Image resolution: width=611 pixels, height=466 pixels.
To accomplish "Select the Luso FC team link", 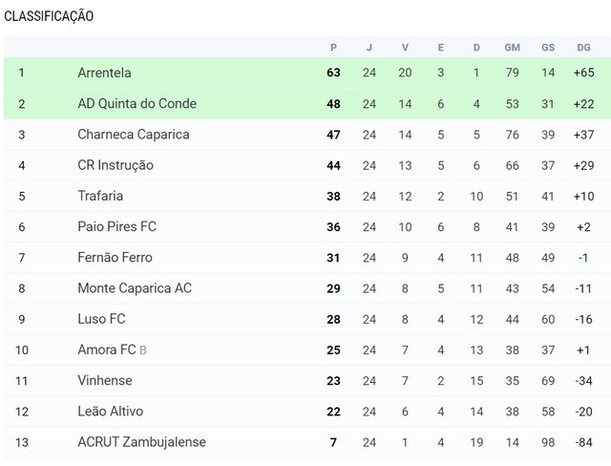I will tap(101, 319).
